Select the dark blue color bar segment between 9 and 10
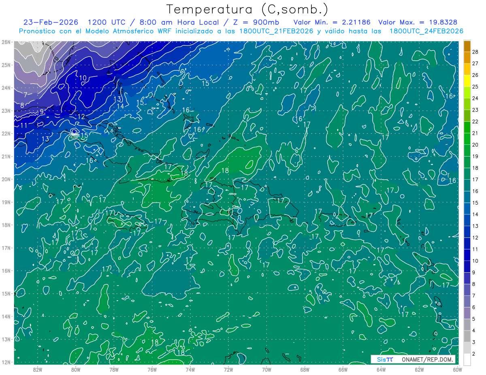486x375 pixels. pyautogui.click(x=467, y=267)
